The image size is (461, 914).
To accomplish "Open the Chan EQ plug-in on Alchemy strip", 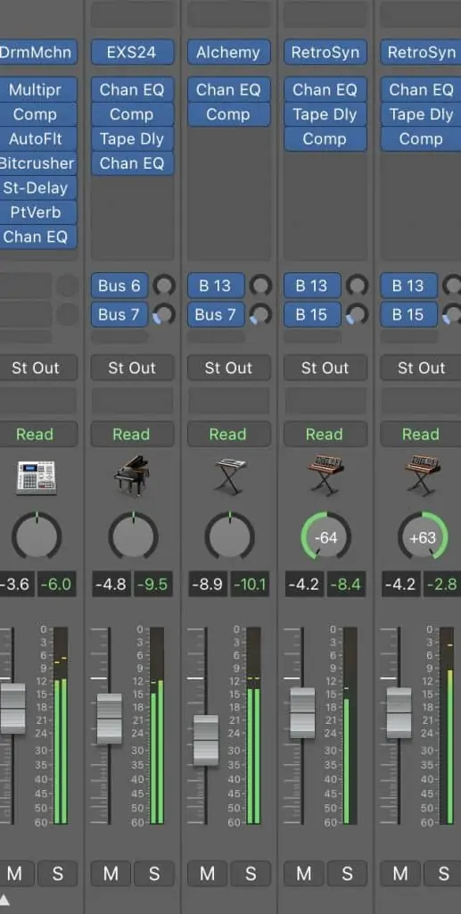I will click(229, 90).
